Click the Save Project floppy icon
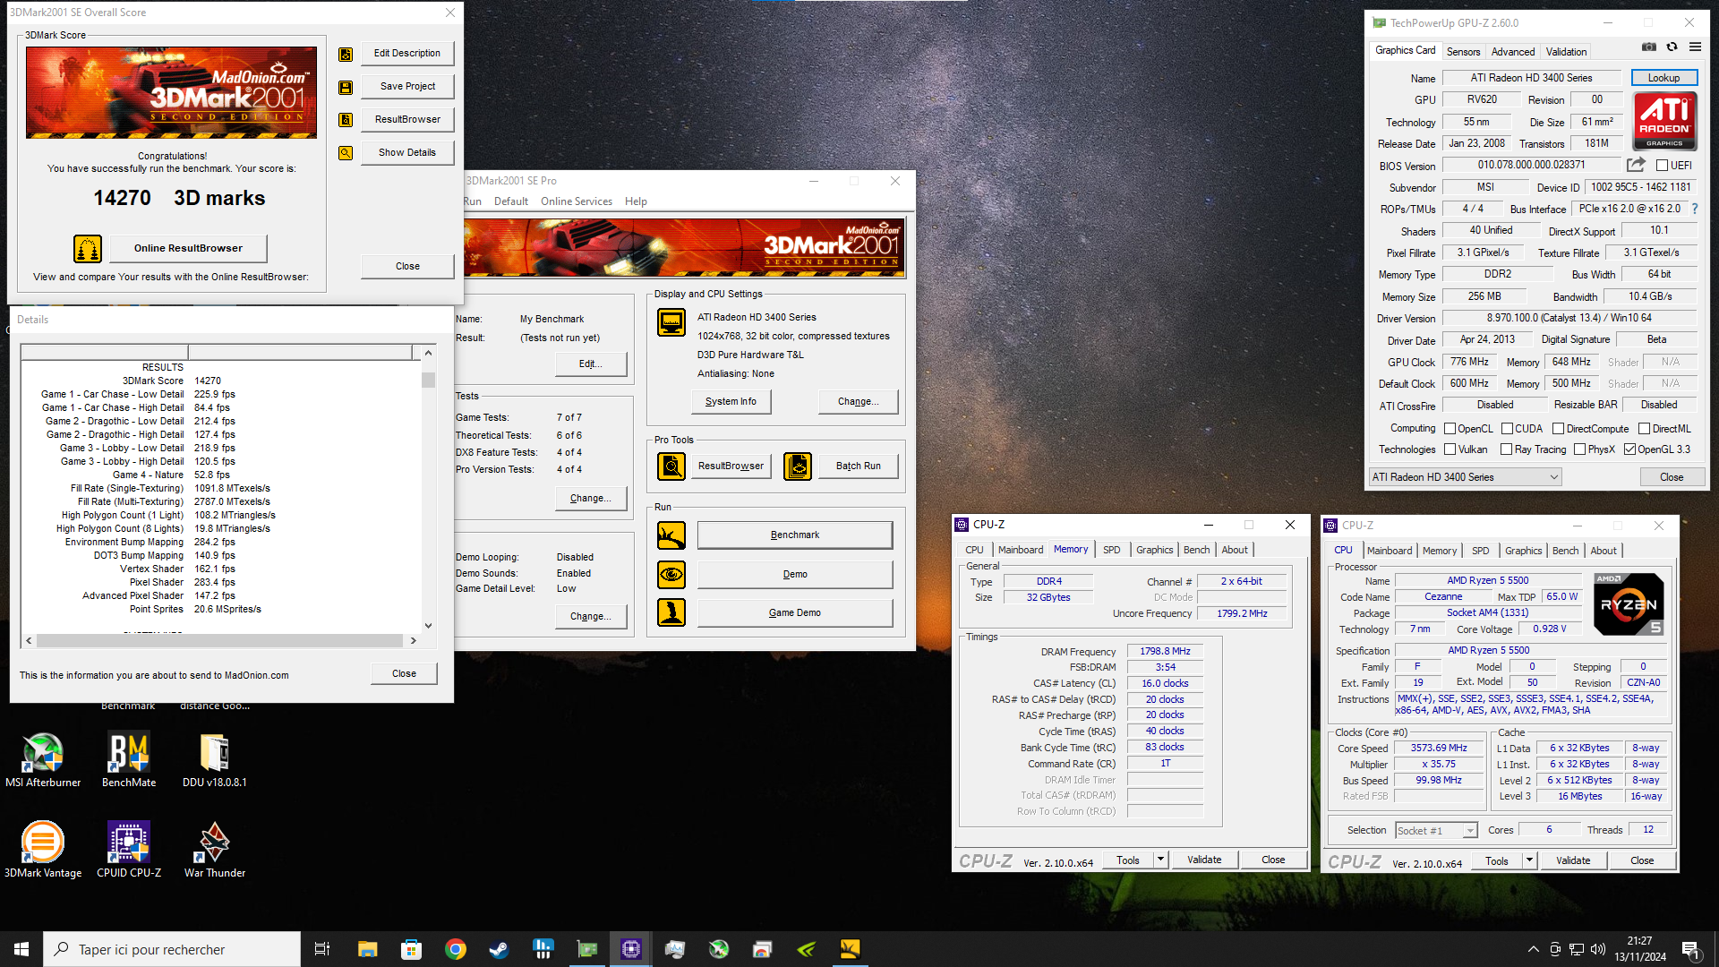Image resolution: width=1719 pixels, height=967 pixels. click(346, 87)
